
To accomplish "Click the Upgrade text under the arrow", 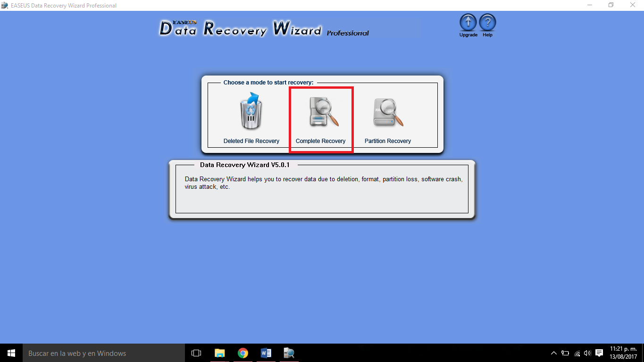I will pyautogui.click(x=468, y=35).
